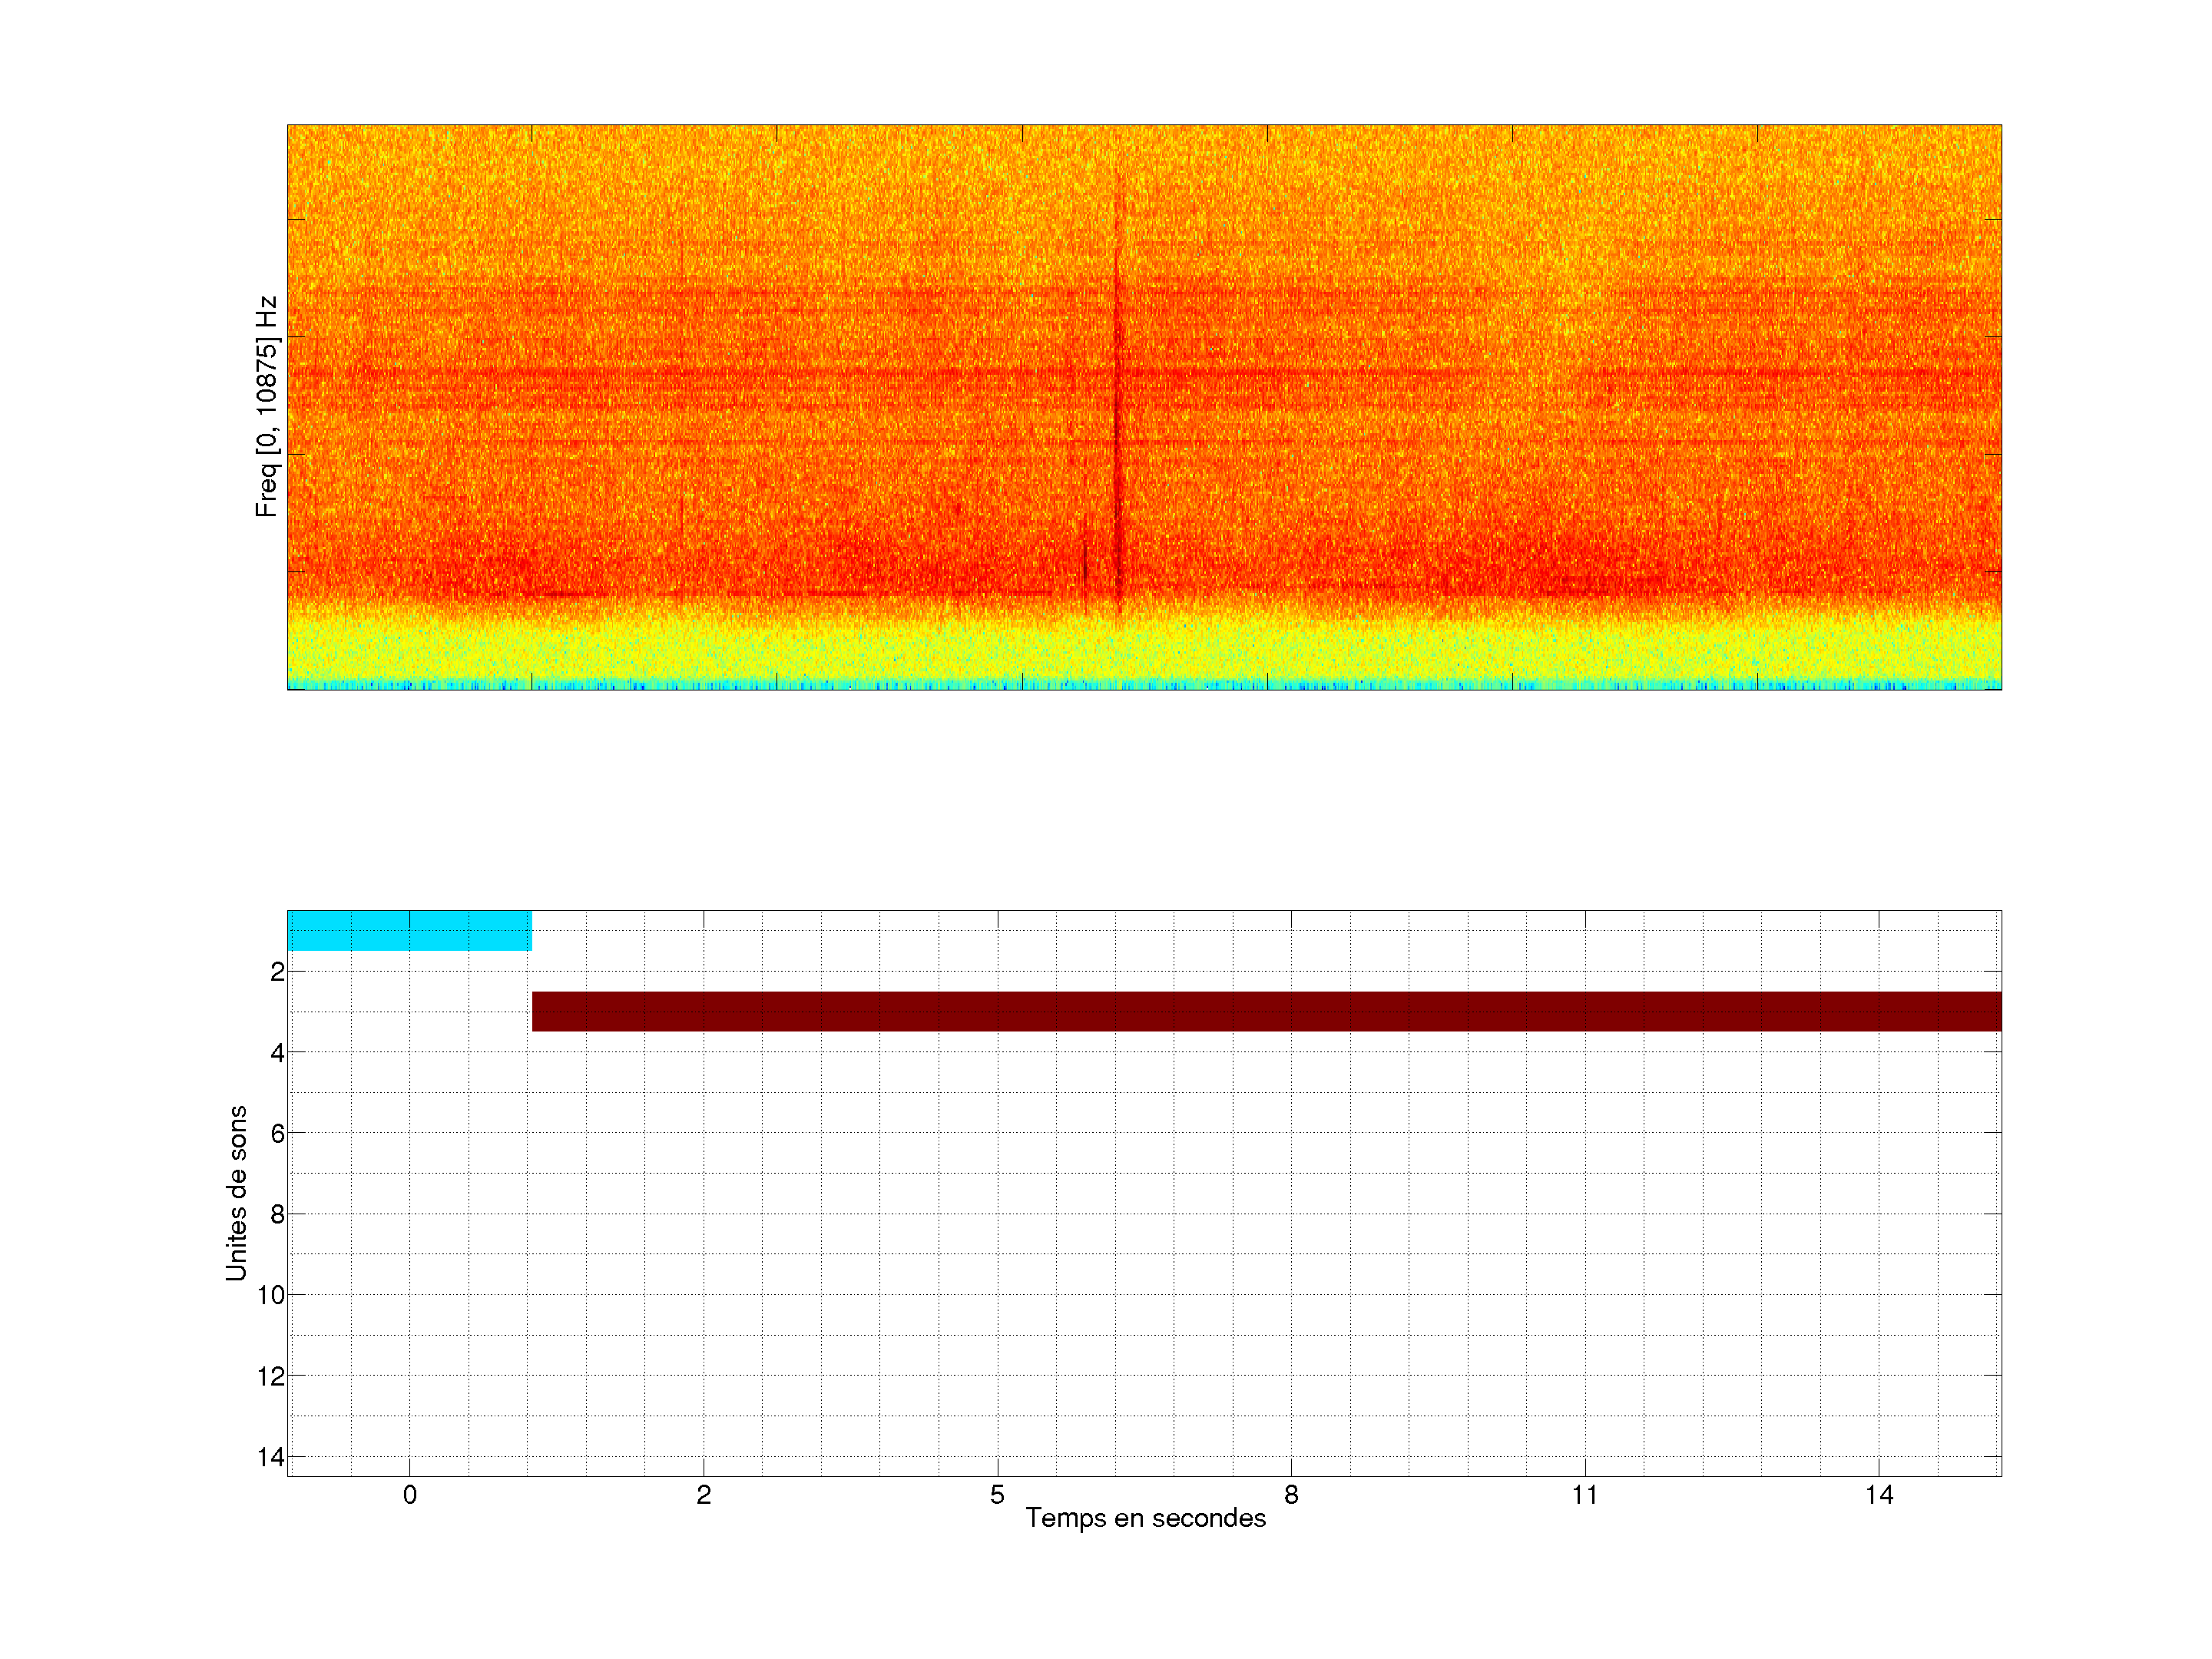Click y-axis tick label 6
This screenshot has height=1659, width=2212.
pyautogui.click(x=277, y=1133)
